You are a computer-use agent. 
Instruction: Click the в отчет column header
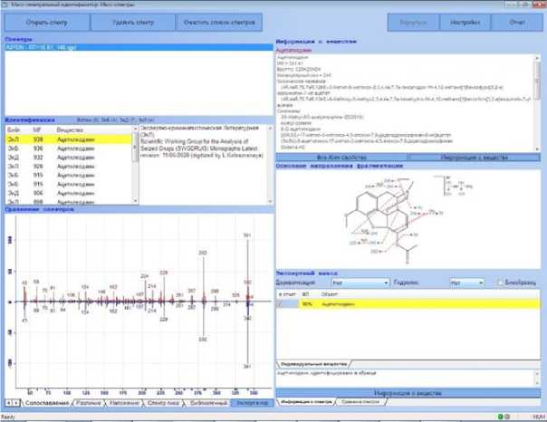287,294
